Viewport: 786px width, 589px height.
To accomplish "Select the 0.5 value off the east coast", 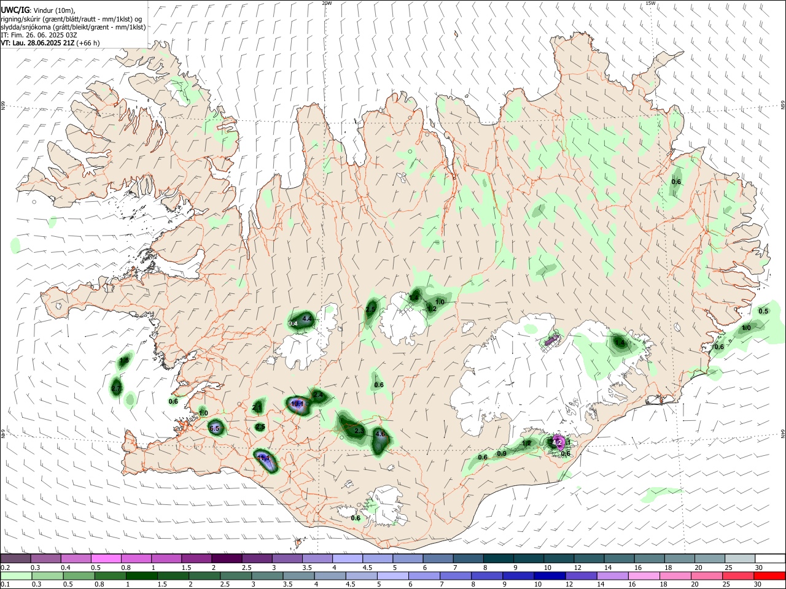I will click(763, 311).
